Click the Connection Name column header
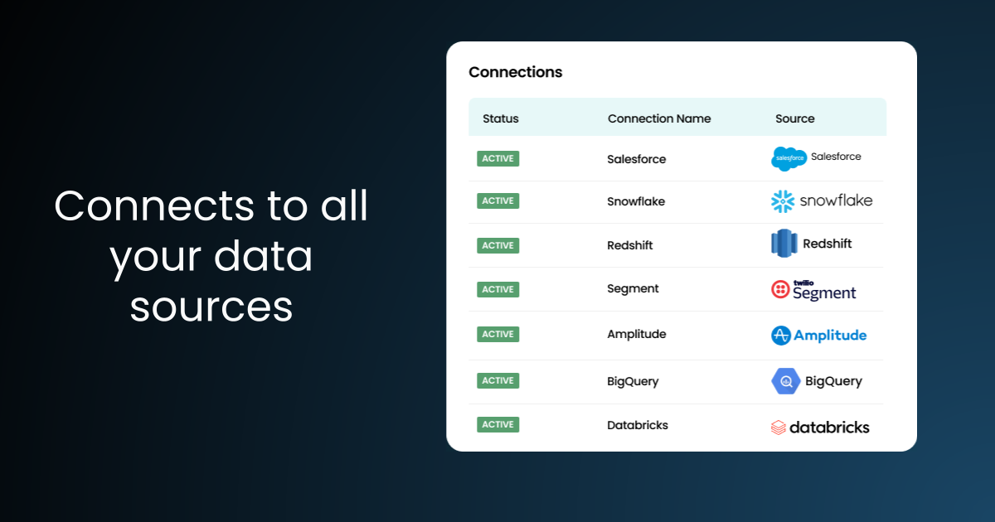Viewport: 995px width, 522px height. 658,118
